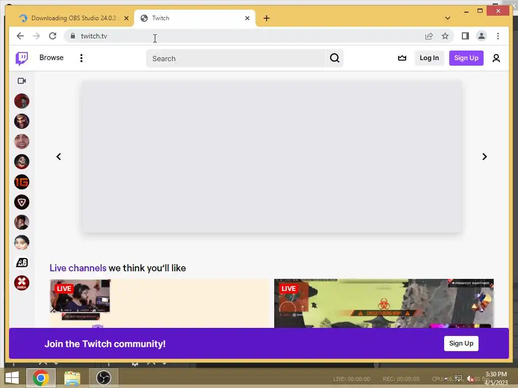Open the Windows Start button
Viewport: 518px width, 388px height.
(12, 378)
